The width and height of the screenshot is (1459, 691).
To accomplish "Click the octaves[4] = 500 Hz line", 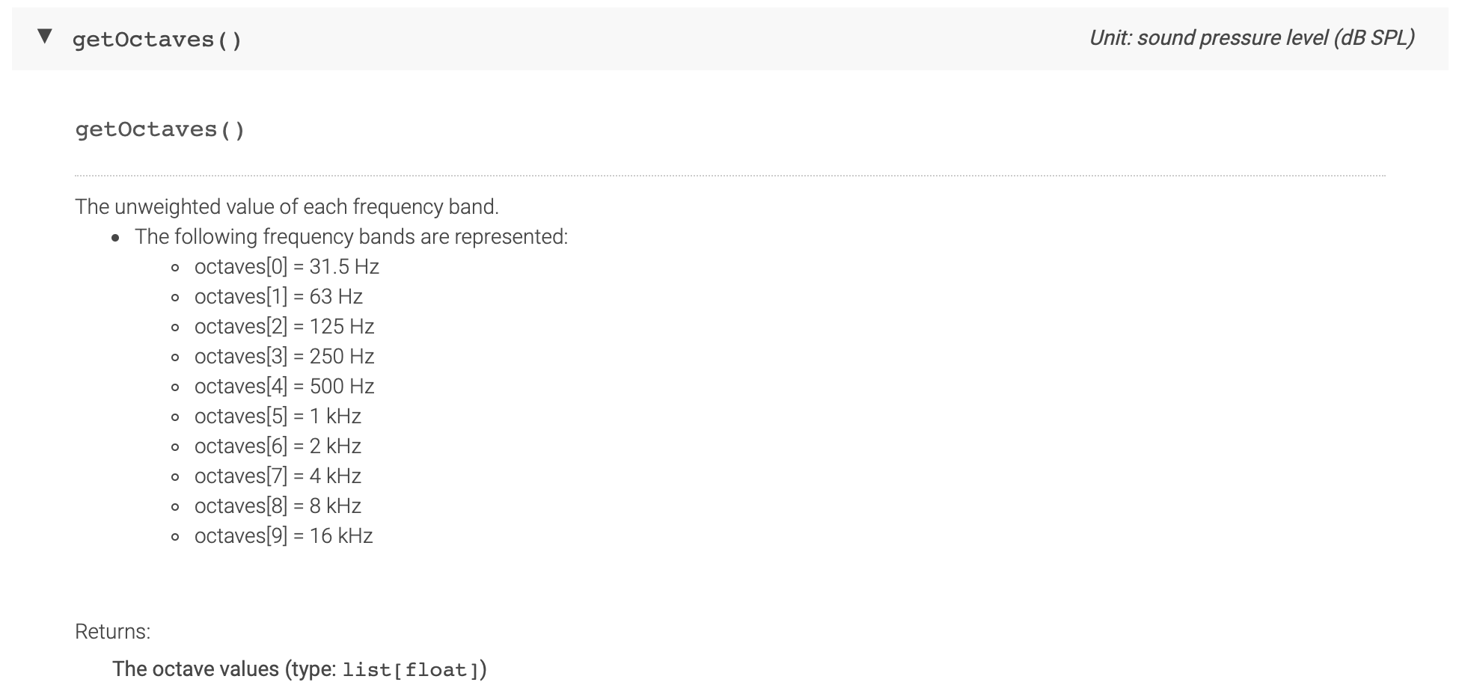I will 284,386.
